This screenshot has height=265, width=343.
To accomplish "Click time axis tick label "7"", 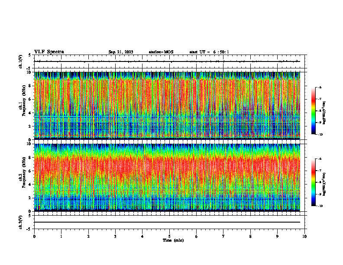I will (x=223, y=236).
